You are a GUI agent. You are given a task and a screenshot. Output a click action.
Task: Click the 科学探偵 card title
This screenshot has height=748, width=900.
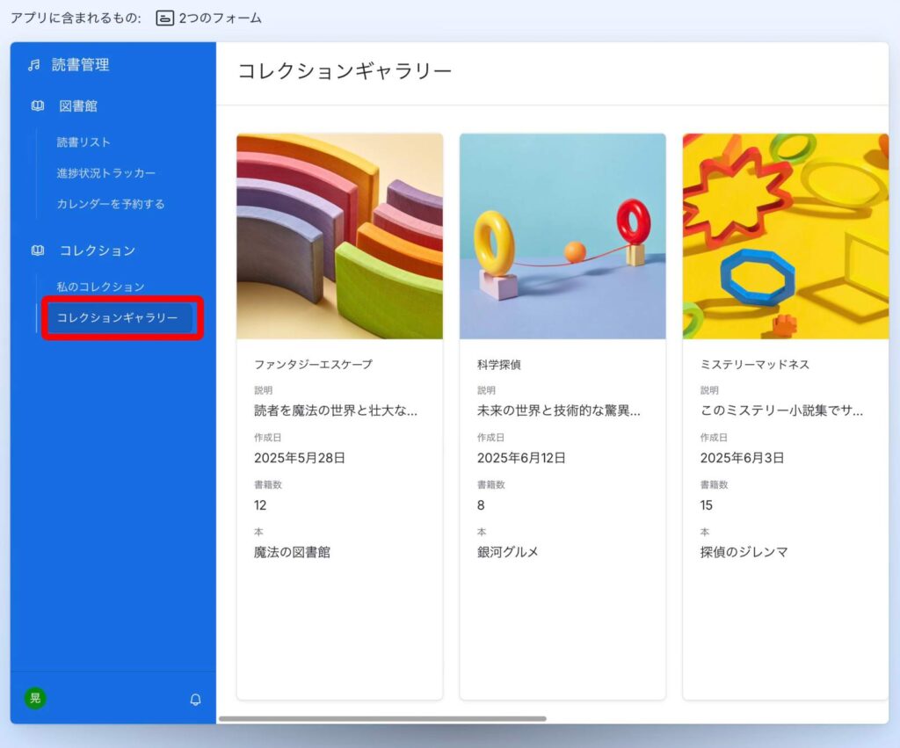pos(499,365)
